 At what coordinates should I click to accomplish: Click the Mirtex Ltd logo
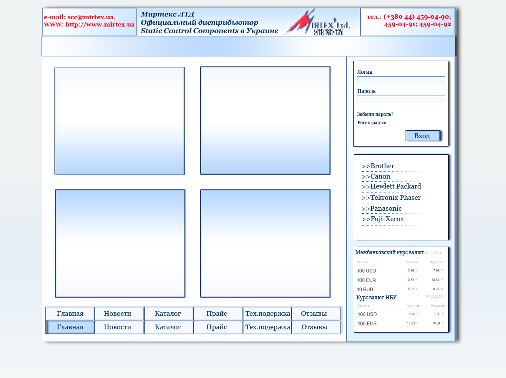(x=317, y=22)
